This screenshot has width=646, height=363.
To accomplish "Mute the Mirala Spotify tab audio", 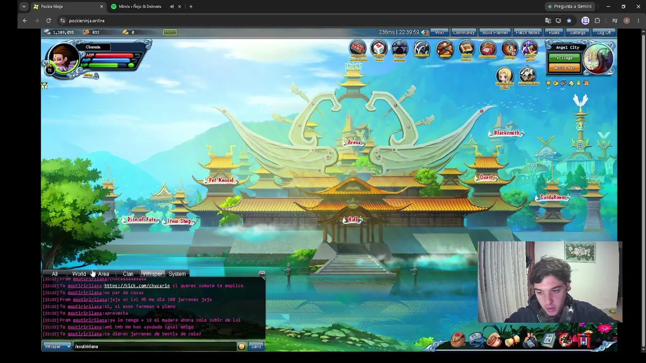I will coord(172,7).
